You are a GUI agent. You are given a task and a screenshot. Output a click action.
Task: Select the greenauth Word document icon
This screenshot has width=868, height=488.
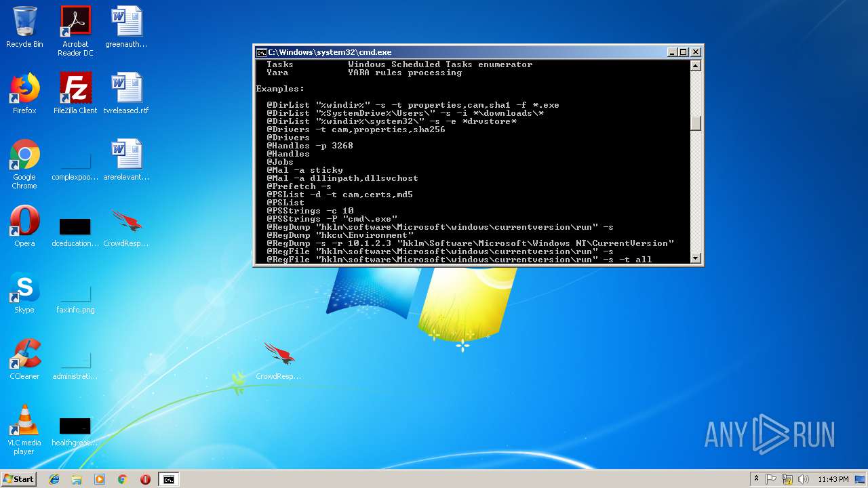click(x=126, y=27)
